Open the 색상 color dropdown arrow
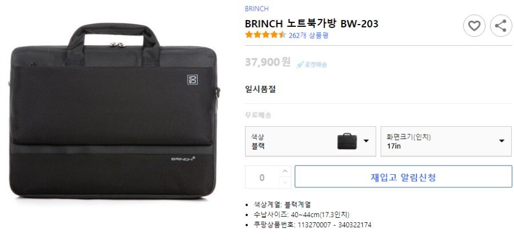Screen dimensions: 514x244 click(366, 141)
